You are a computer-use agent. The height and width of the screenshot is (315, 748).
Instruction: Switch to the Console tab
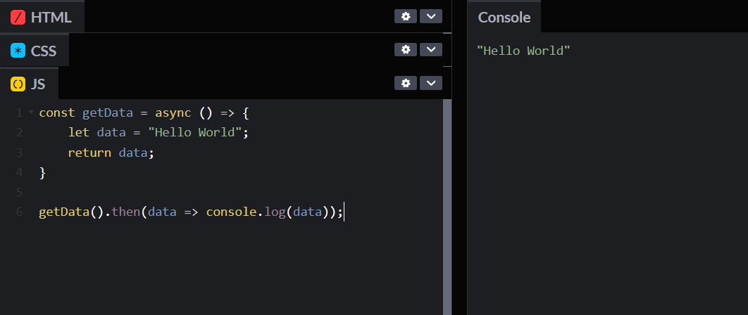(504, 17)
